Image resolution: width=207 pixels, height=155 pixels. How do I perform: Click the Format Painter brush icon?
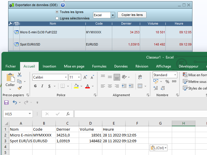tap(19, 88)
